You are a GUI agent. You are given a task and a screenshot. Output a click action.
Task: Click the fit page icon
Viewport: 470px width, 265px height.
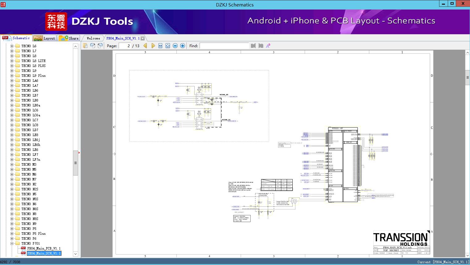(x=168, y=46)
